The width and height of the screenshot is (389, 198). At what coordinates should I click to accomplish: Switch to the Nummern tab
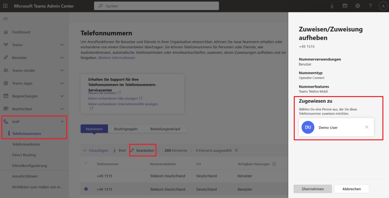[x=94, y=129]
